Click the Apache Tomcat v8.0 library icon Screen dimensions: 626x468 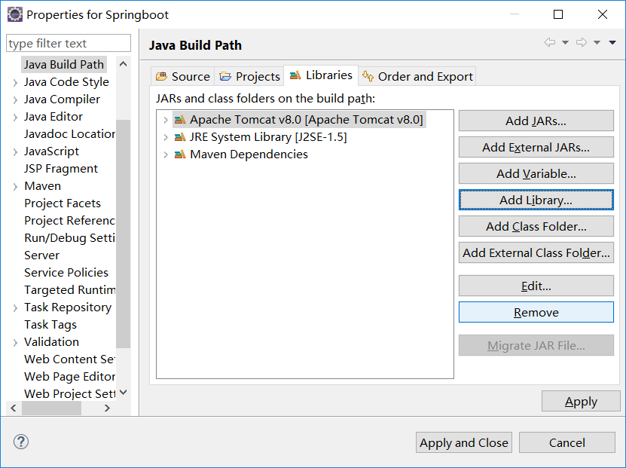180,119
